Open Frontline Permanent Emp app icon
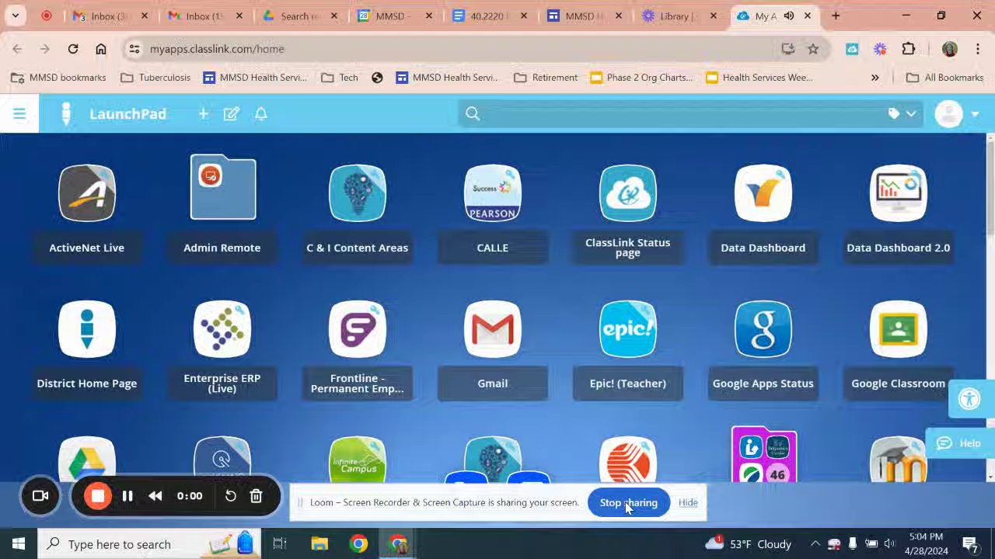 (357, 329)
